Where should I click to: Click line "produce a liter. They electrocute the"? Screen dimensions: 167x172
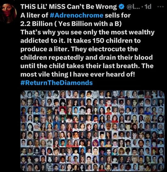[x=79, y=49]
